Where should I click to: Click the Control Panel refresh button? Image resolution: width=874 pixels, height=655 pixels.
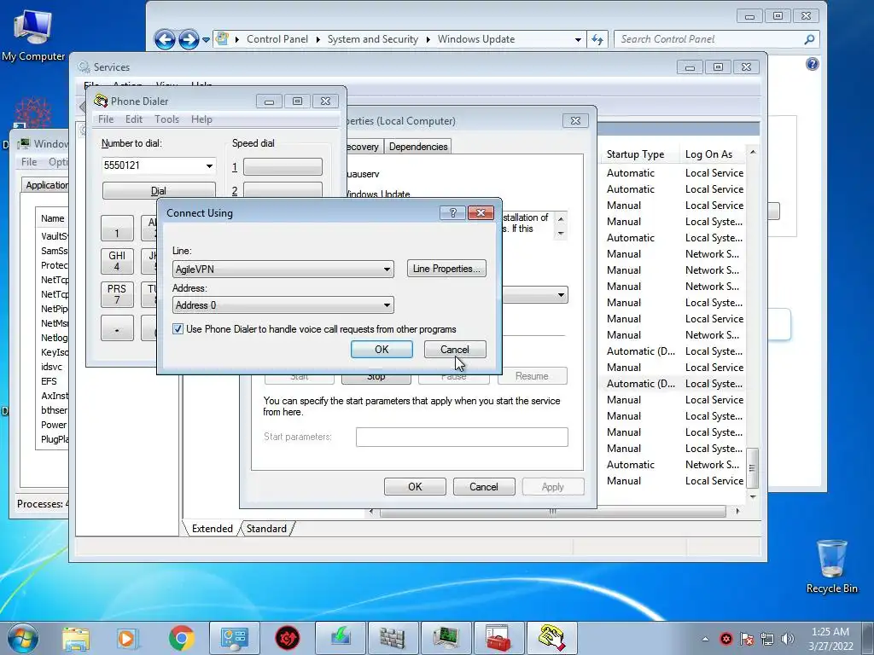[x=597, y=39]
